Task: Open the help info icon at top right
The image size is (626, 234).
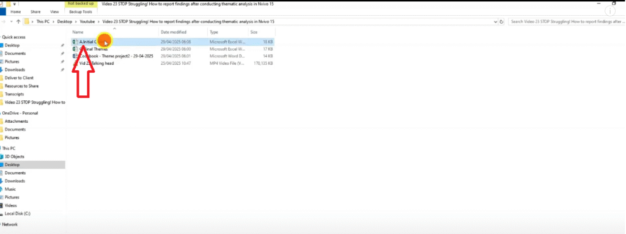Action: (611, 11)
